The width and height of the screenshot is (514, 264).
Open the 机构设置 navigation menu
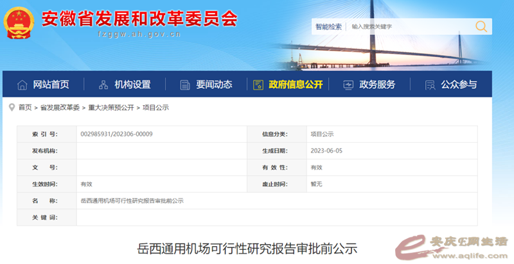click(x=132, y=85)
